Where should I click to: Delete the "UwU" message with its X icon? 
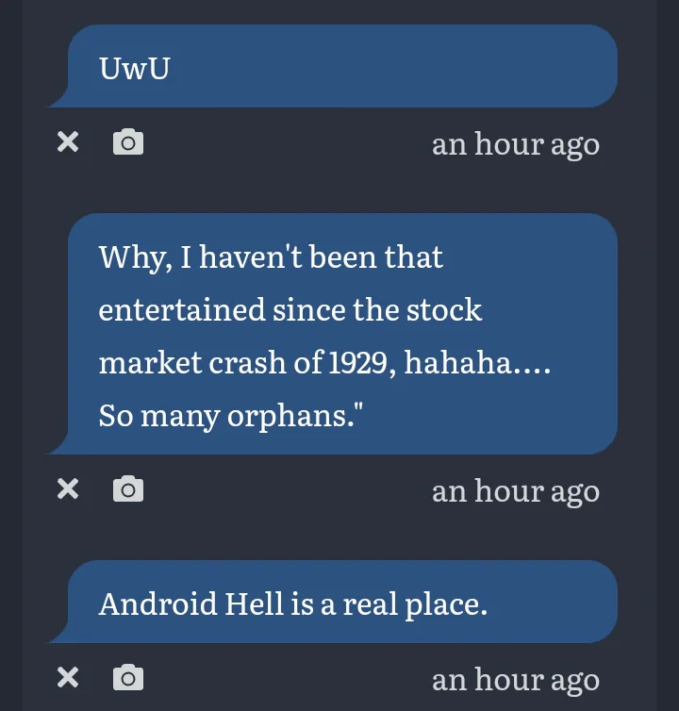point(68,142)
